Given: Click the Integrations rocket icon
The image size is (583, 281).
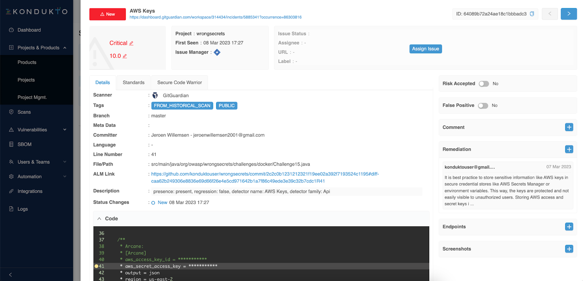Looking at the screenshot, I should (11, 191).
